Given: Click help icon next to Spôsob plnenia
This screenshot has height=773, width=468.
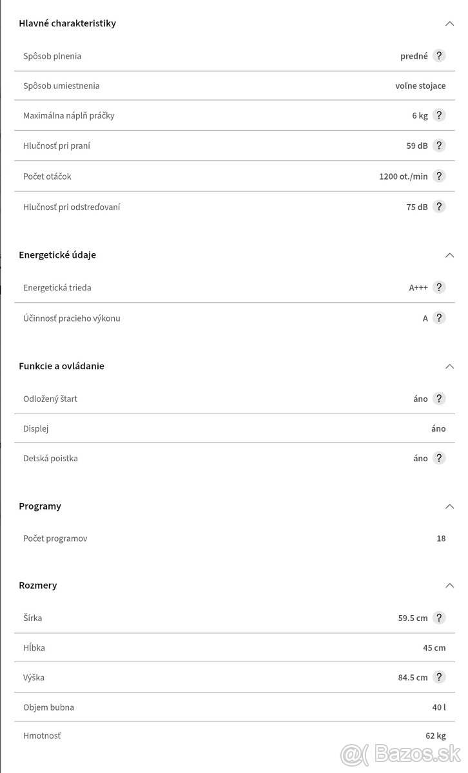Looking at the screenshot, I should [x=439, y=55].
